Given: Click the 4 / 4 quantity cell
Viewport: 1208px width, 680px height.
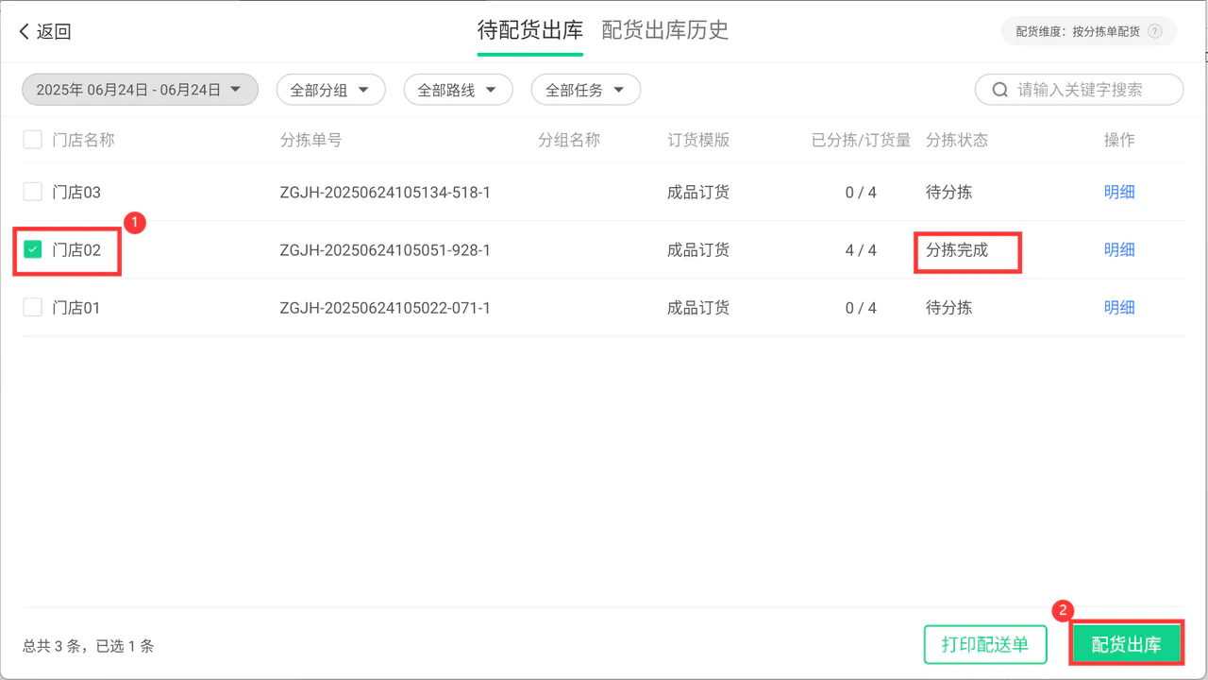Looking at the screenshot, I should (861, 250).
